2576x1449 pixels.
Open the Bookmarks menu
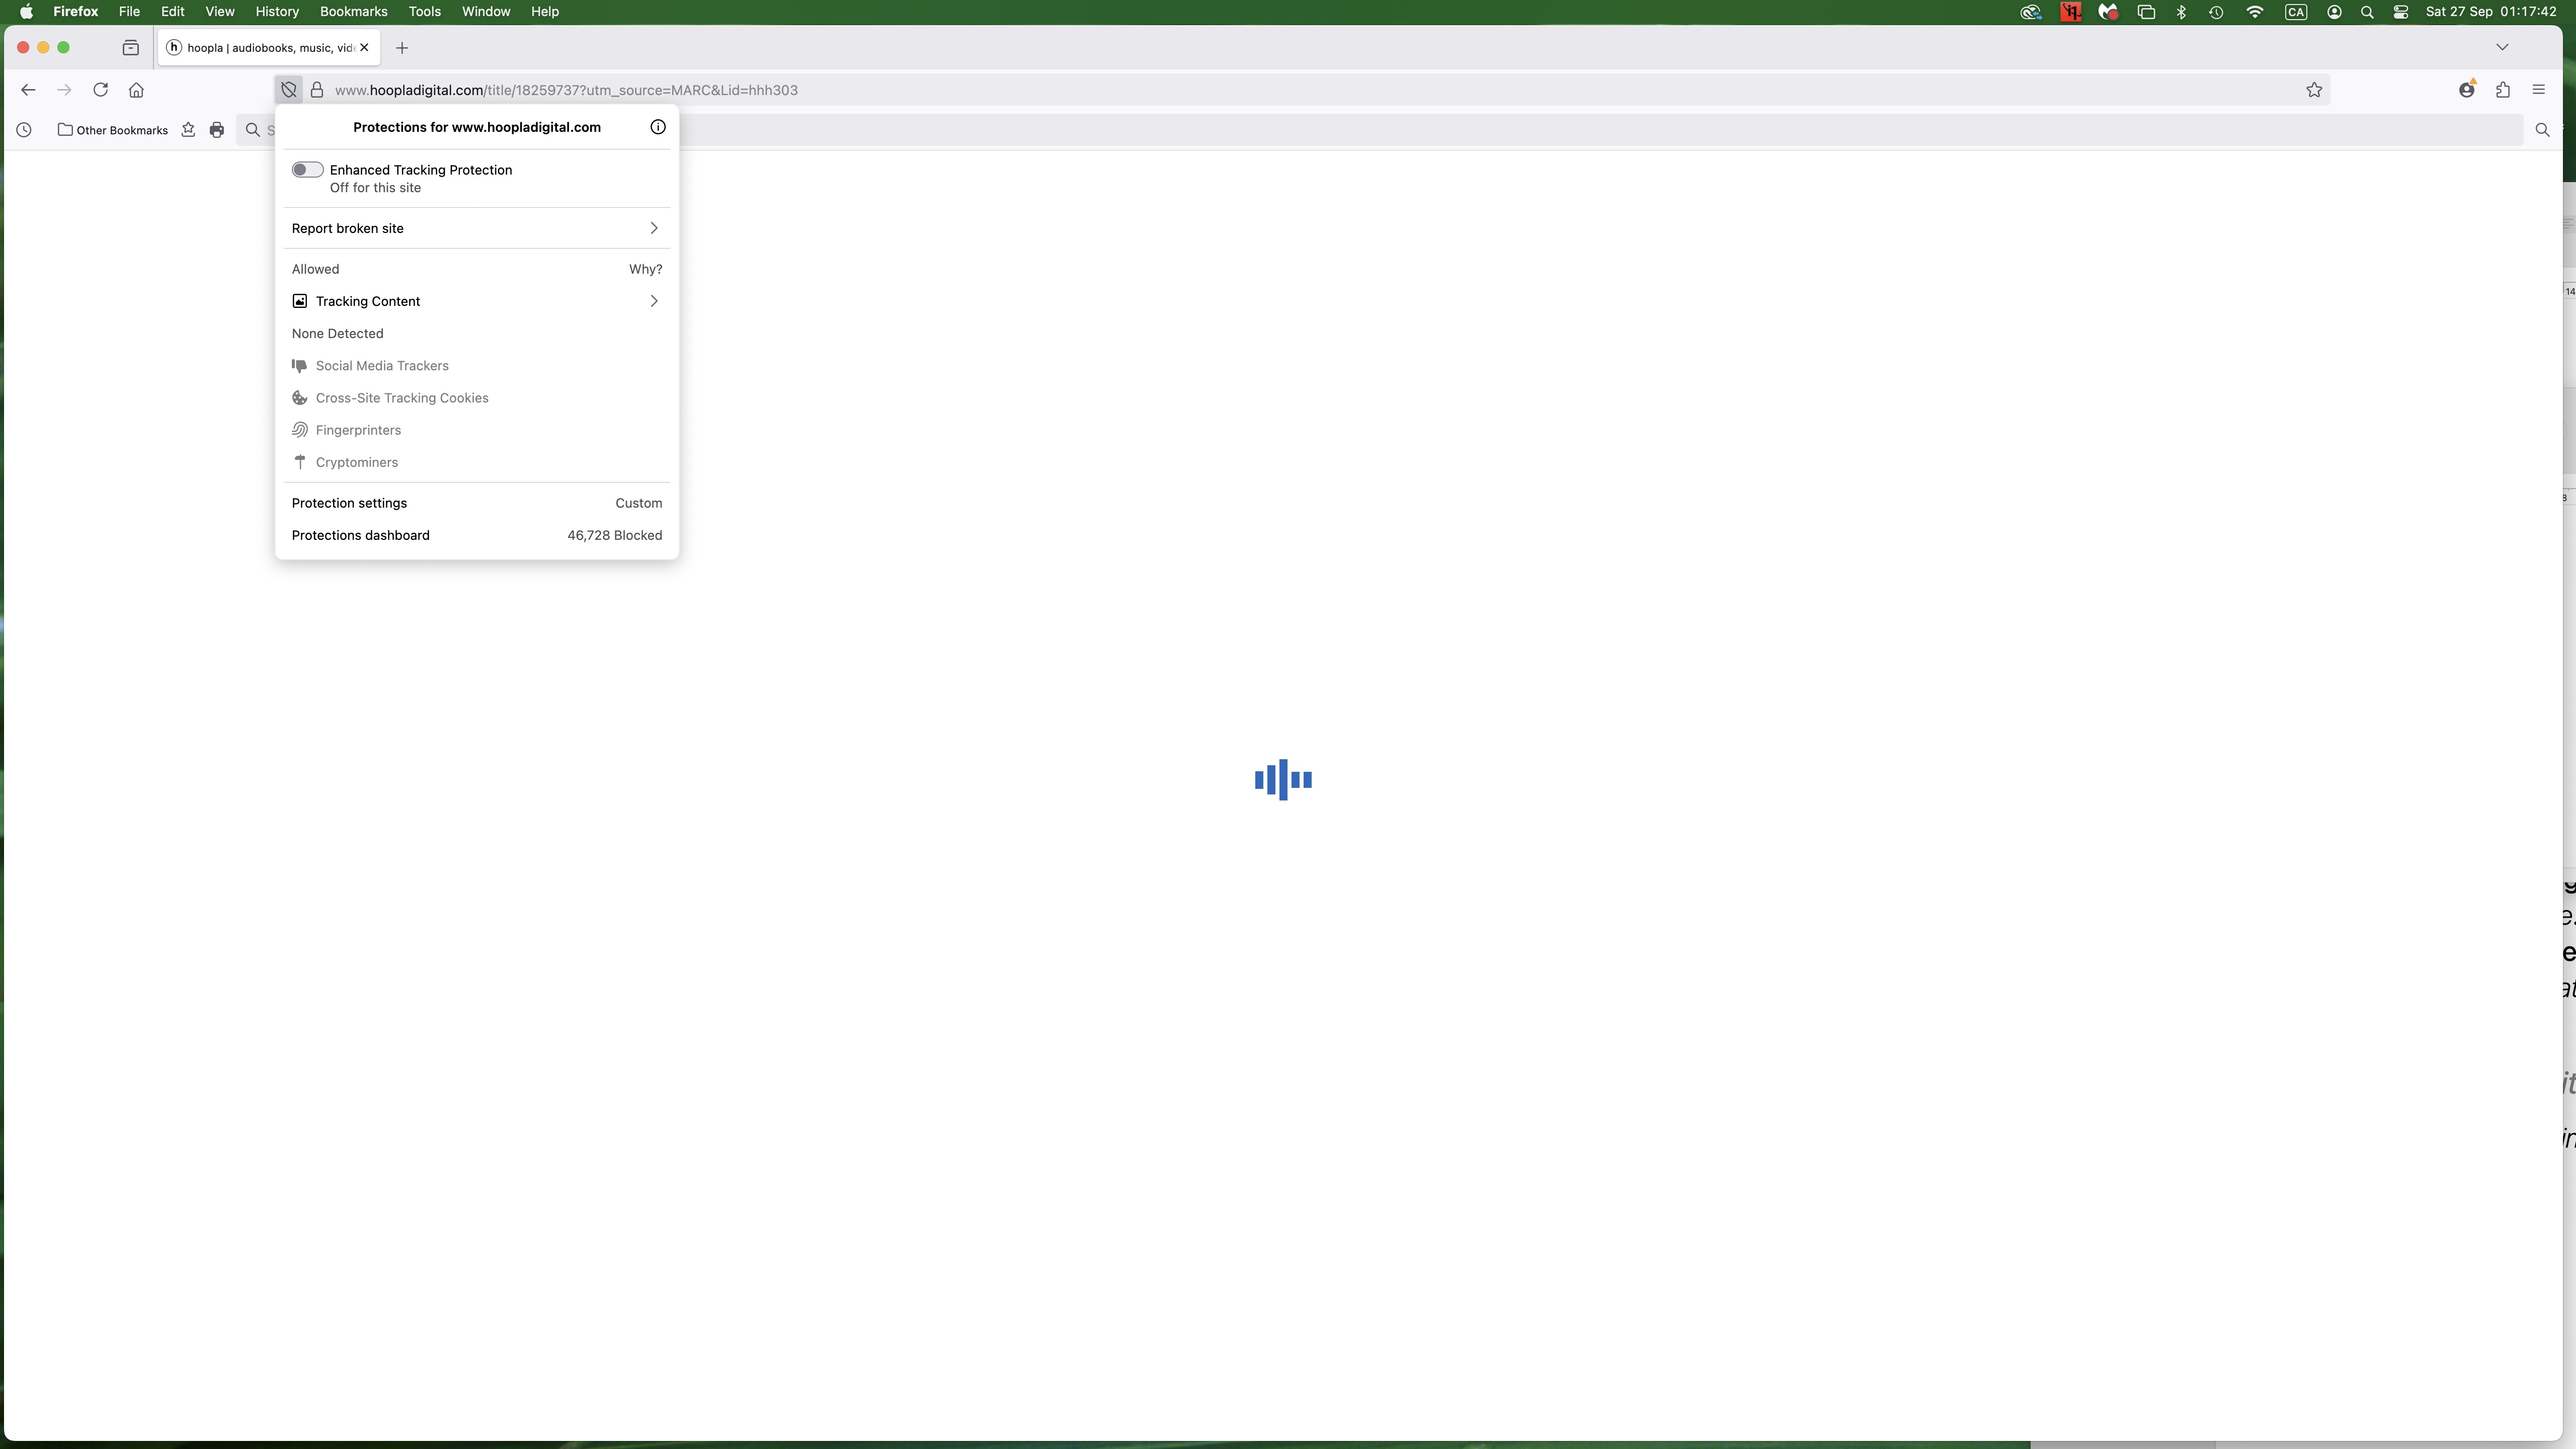353,12
